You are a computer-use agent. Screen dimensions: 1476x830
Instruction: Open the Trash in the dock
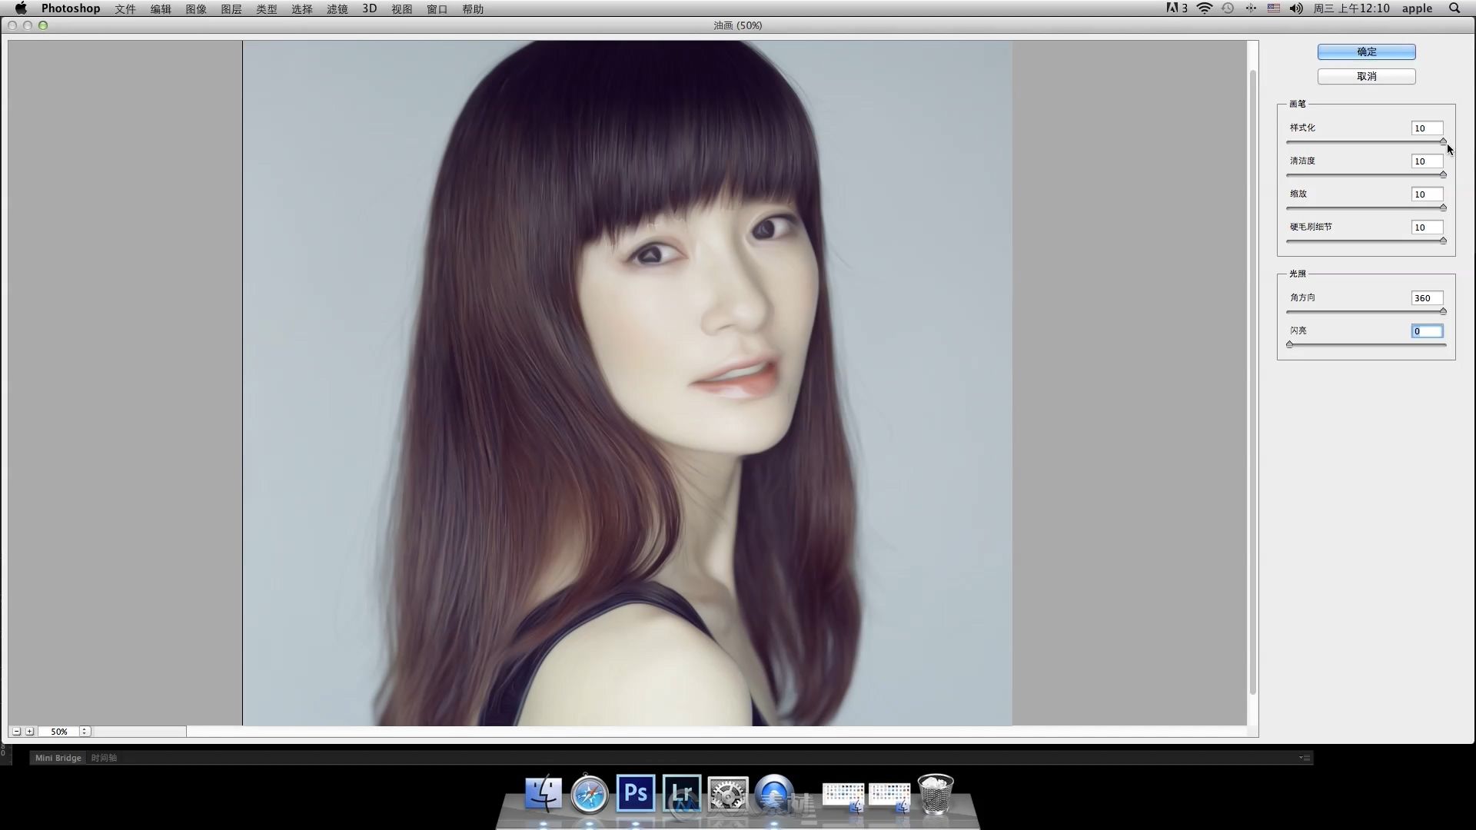936,793
